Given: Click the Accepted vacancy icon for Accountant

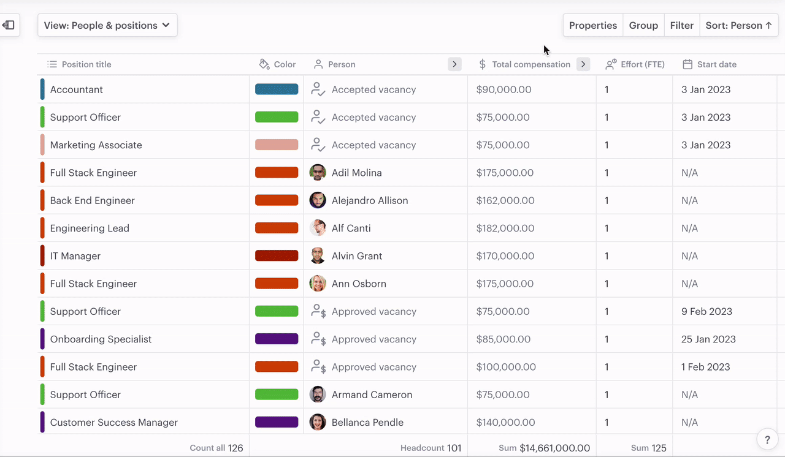Looking at the screenshot, I should pyautogui.click(x=318, y=89).
